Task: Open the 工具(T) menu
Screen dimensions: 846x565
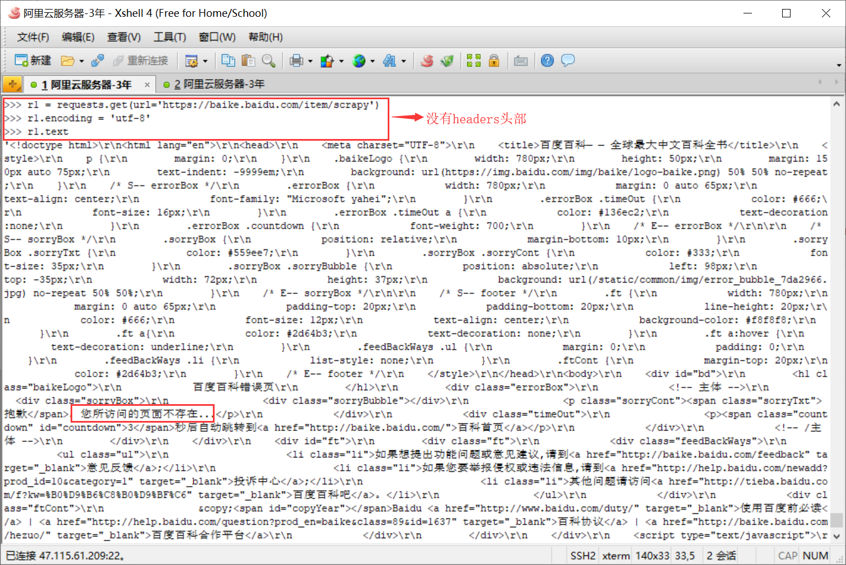Action: click(170, 37)
